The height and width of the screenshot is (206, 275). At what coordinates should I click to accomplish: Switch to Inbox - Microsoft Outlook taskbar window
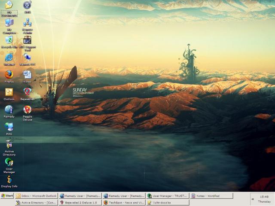36,196
